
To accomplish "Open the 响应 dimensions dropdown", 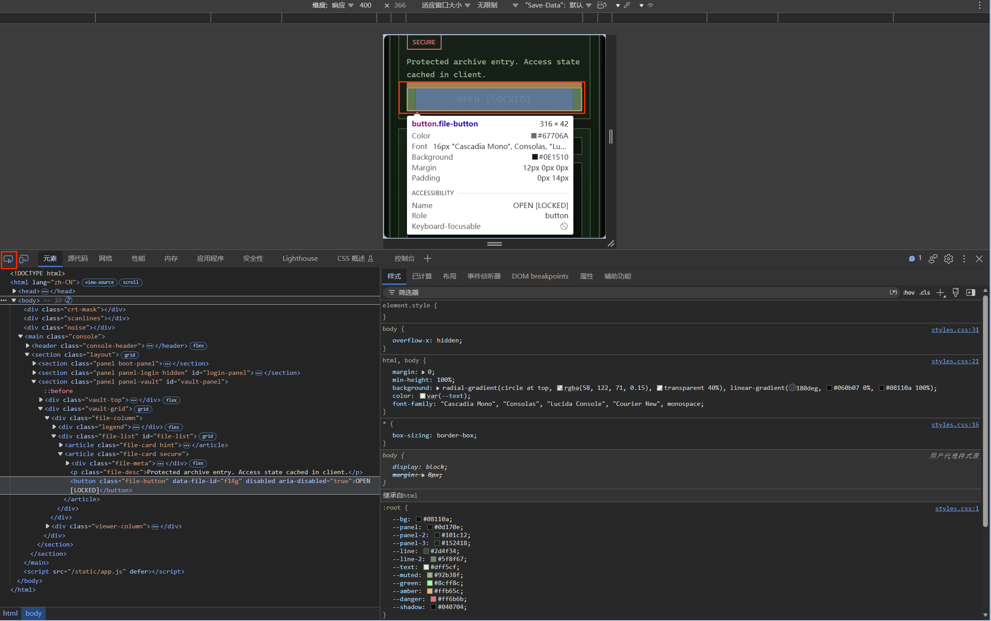I will 343,5.
